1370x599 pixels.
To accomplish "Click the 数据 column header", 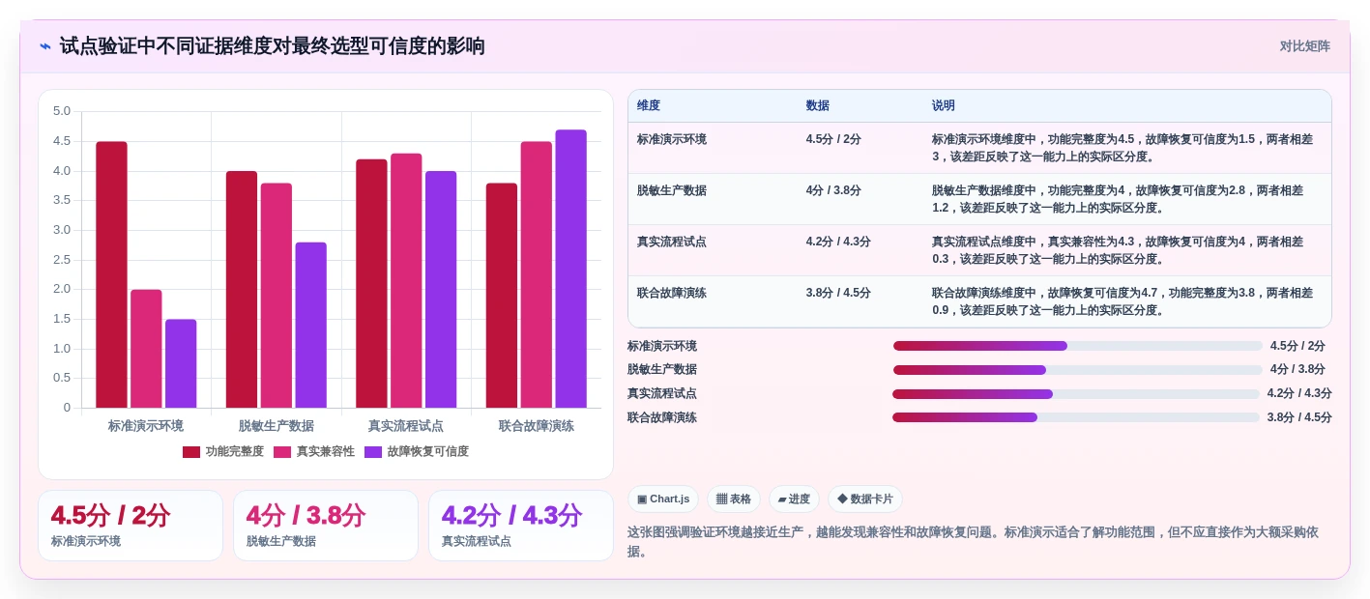I will coord(818,106).
